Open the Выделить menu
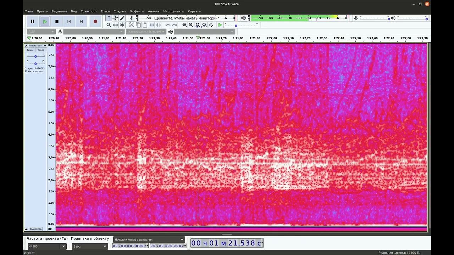The image size is (454, 255). pos(59,11)
